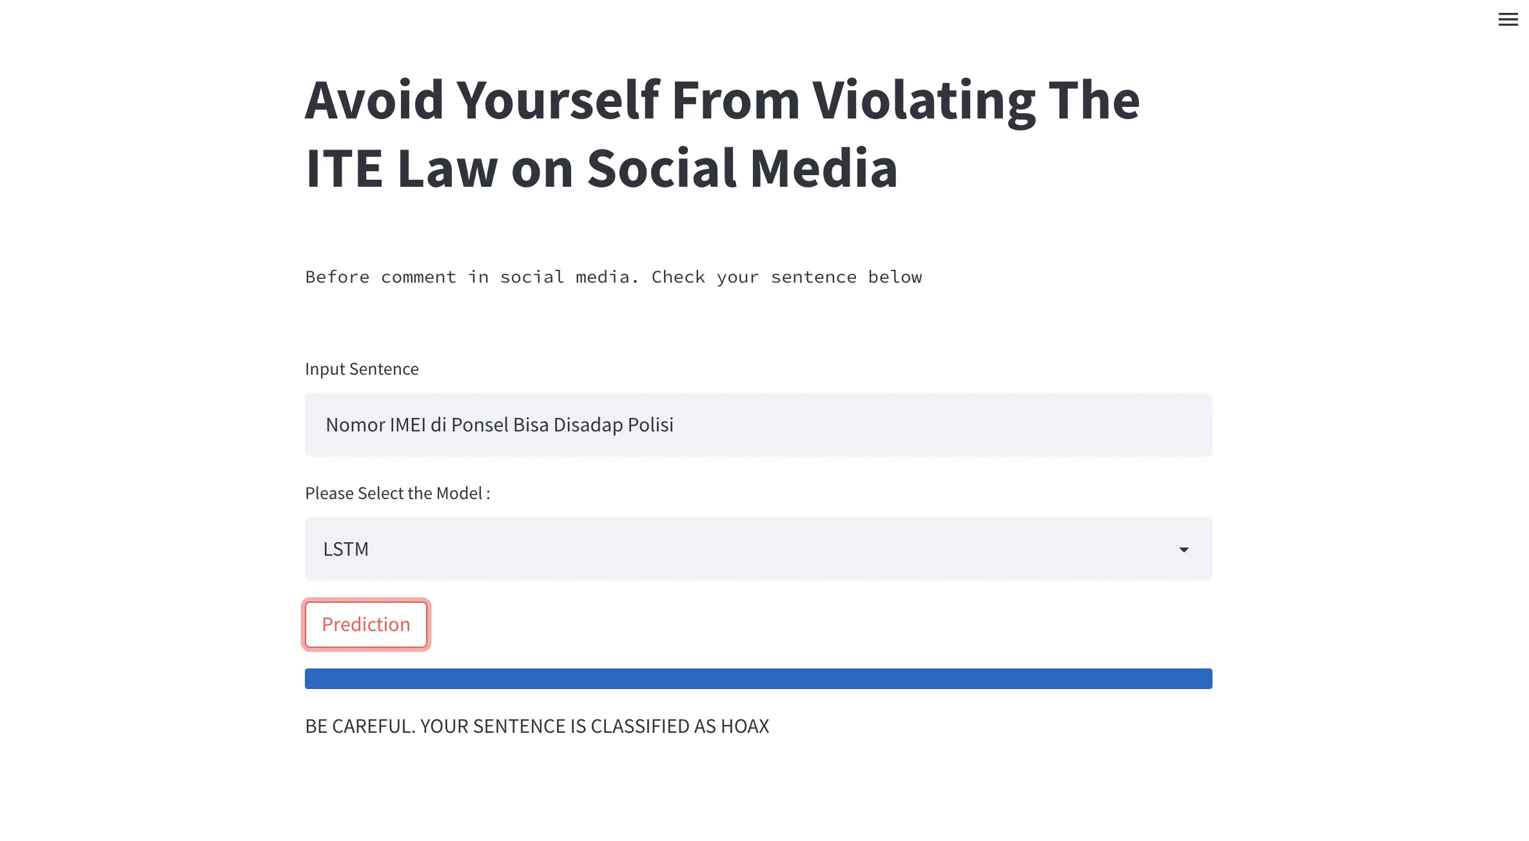The width and height of the screenshot is (1529, 841).
Task: Click the word "HOAX" in the result
Action: [745, 726]
